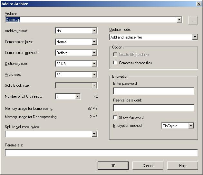The image size is (203, 175).
Task: Open the Archive name dropdown arrow
Action: point(179,20)
